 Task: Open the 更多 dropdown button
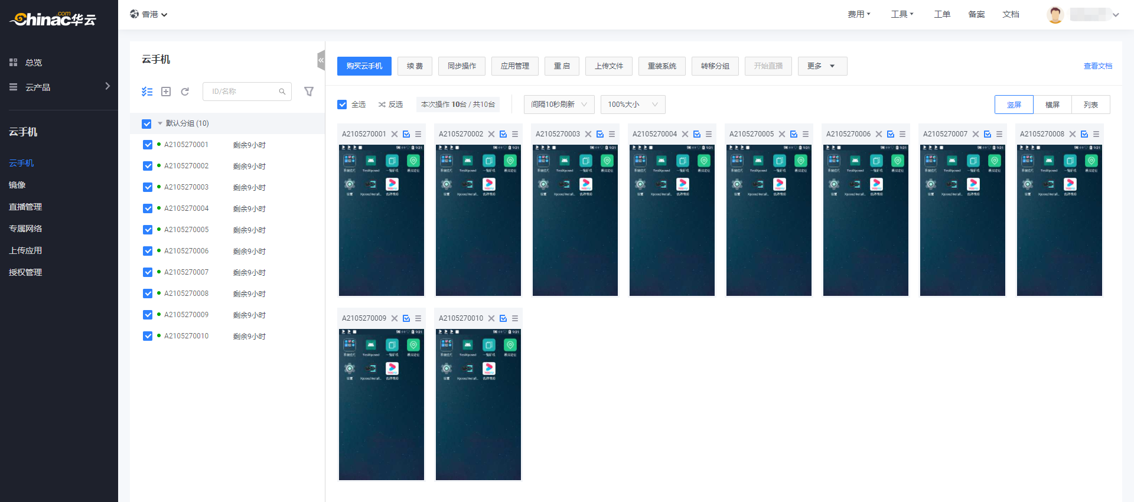coord(822,66)
